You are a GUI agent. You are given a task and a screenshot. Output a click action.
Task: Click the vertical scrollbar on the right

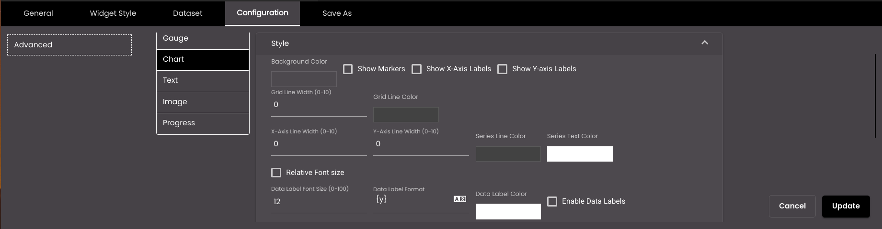click(876, 96)
